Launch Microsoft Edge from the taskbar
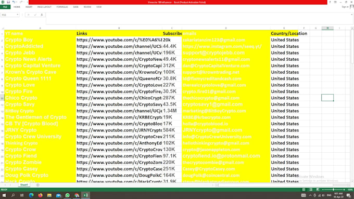 (x=31, y=195)
